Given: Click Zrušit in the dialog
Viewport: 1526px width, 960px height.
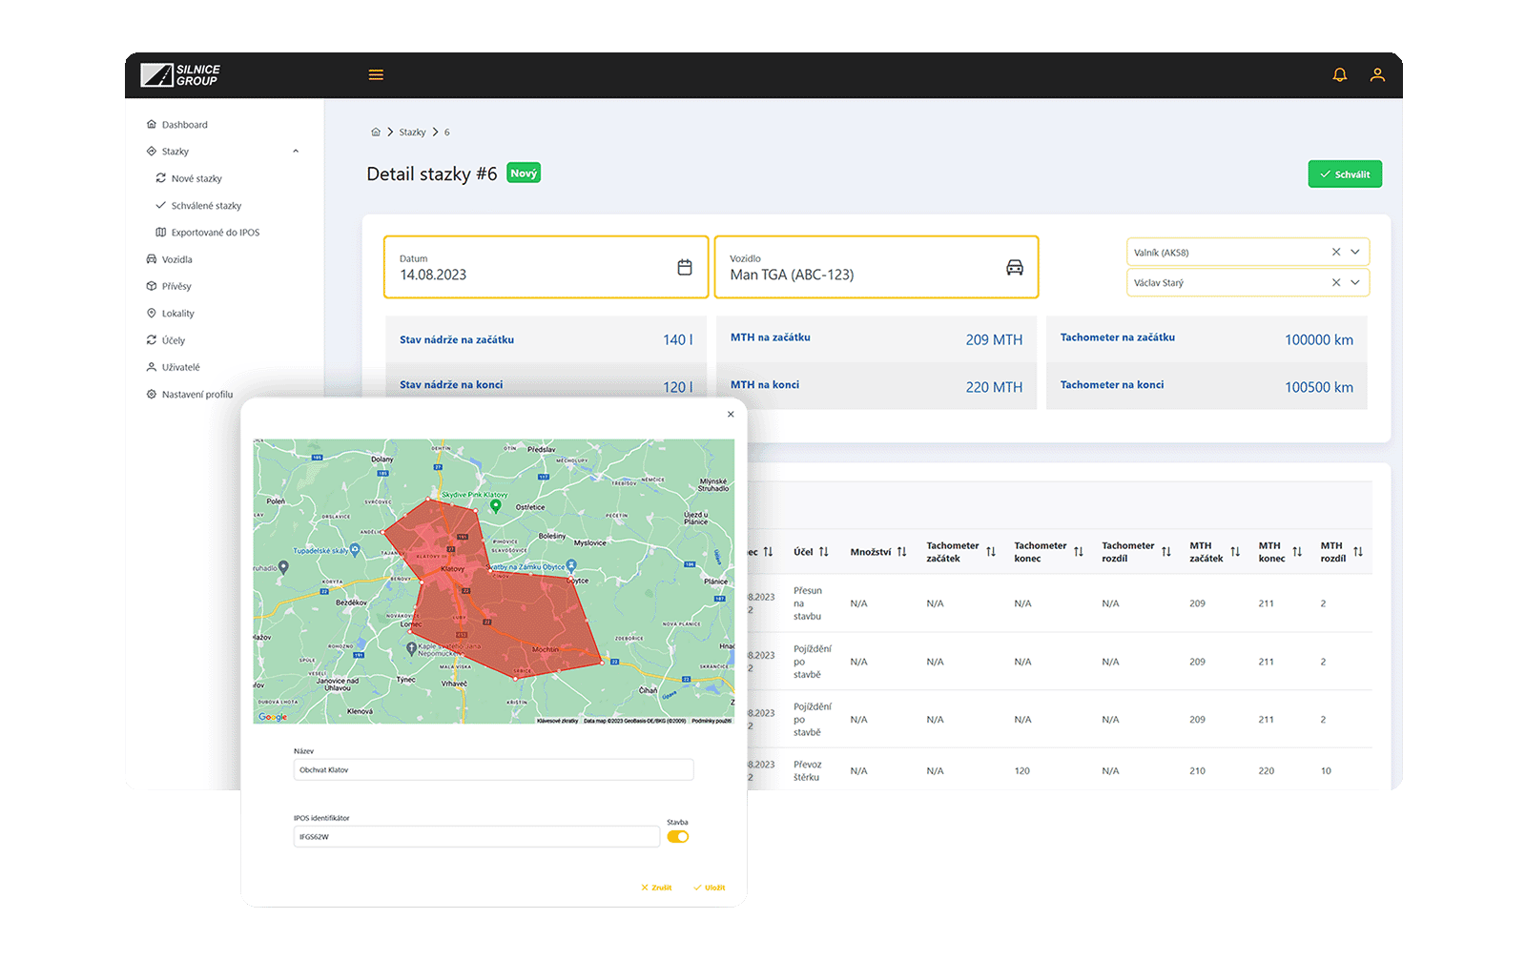Looking at the screenshot, I should tap(656, 888).
